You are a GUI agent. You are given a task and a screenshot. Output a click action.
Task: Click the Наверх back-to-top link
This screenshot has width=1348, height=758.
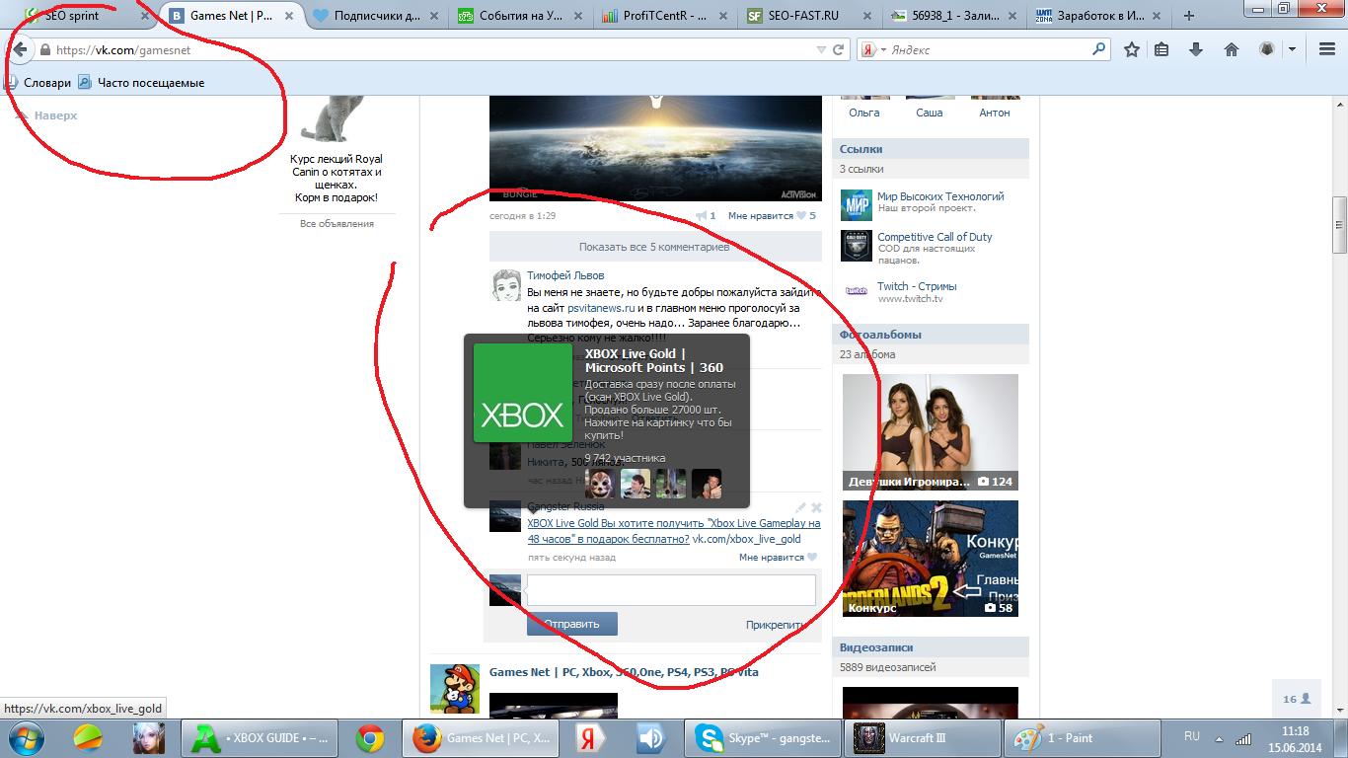(47, 115)
